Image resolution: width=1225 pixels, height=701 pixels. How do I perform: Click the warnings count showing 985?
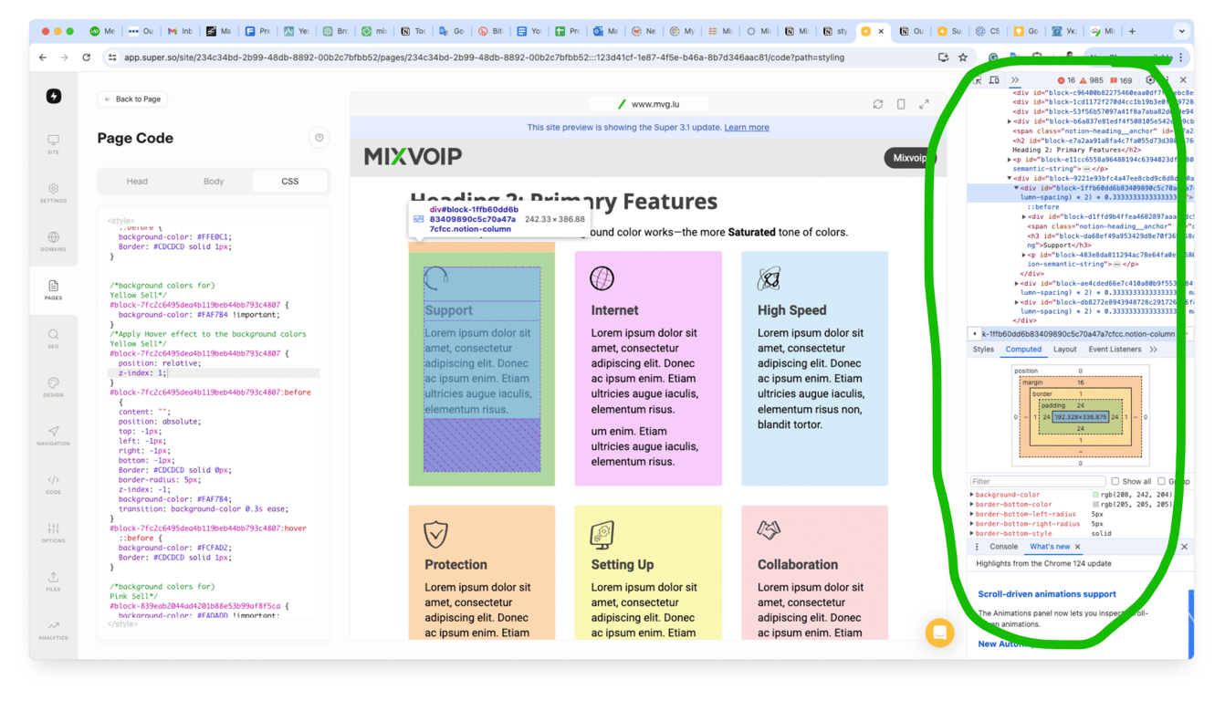coord(1092,80)
